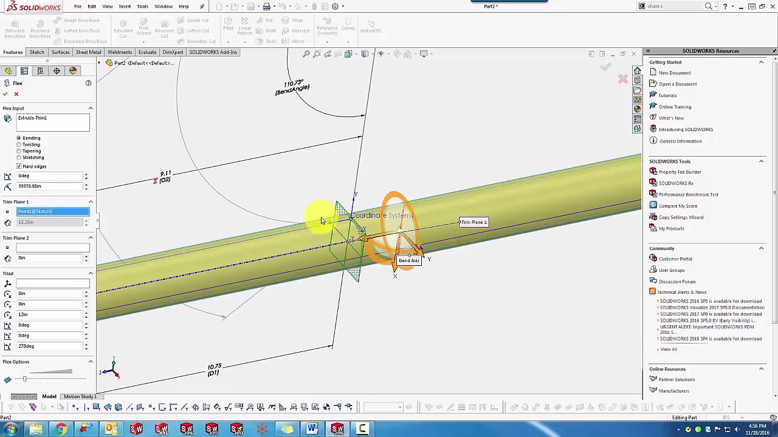Click the Discussion Forum link

coord(677,282)
